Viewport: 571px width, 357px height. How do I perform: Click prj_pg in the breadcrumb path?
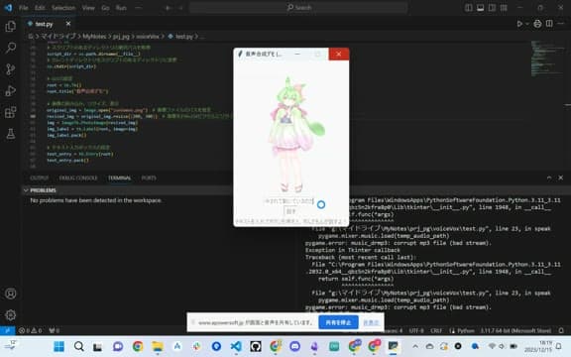[121, 37]
